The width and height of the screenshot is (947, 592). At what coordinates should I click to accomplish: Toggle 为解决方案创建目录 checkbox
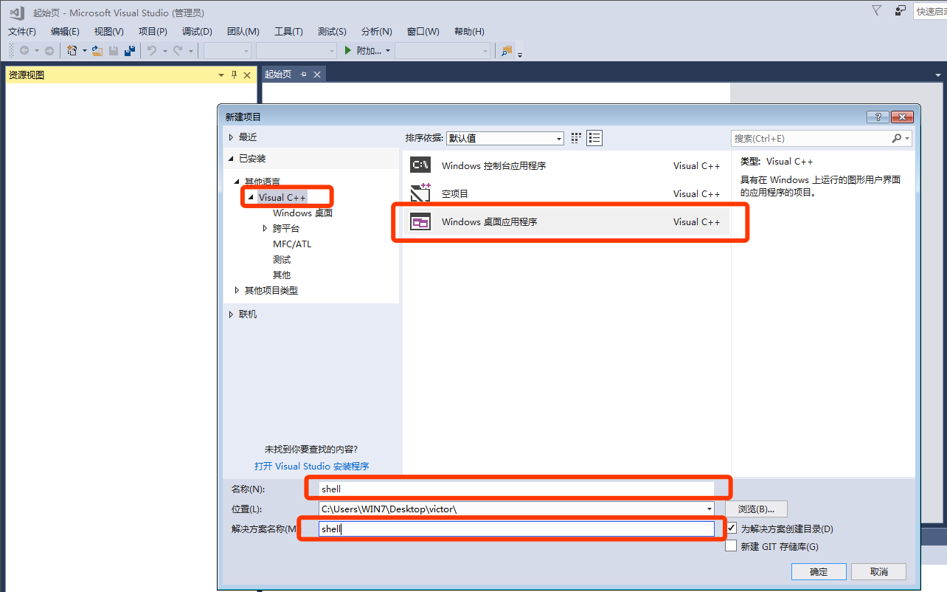coord(731,529)
